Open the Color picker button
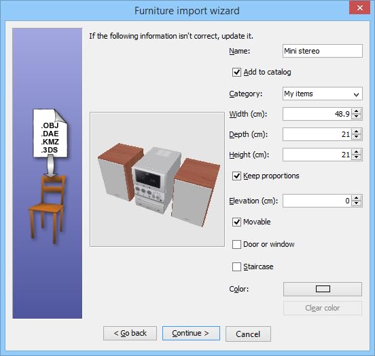 [x=323, y=289]
